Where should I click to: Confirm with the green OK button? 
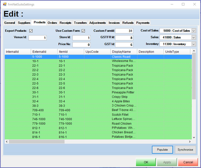(146, 162)
